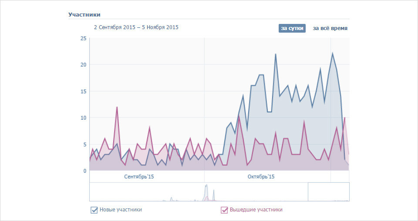Image resolution: width=418 pixels, height=221 pixels.
Task: Click the 0 value on the vertical axis
Action: click(x=85, y=171)
